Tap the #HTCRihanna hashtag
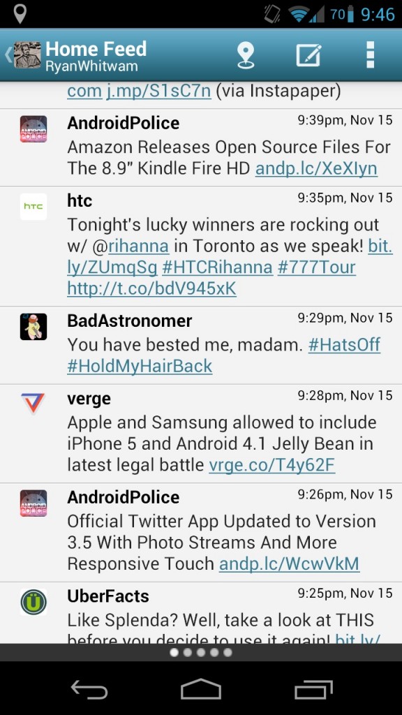Viewport: 402px width, 715px height. (x=217, y=267)
